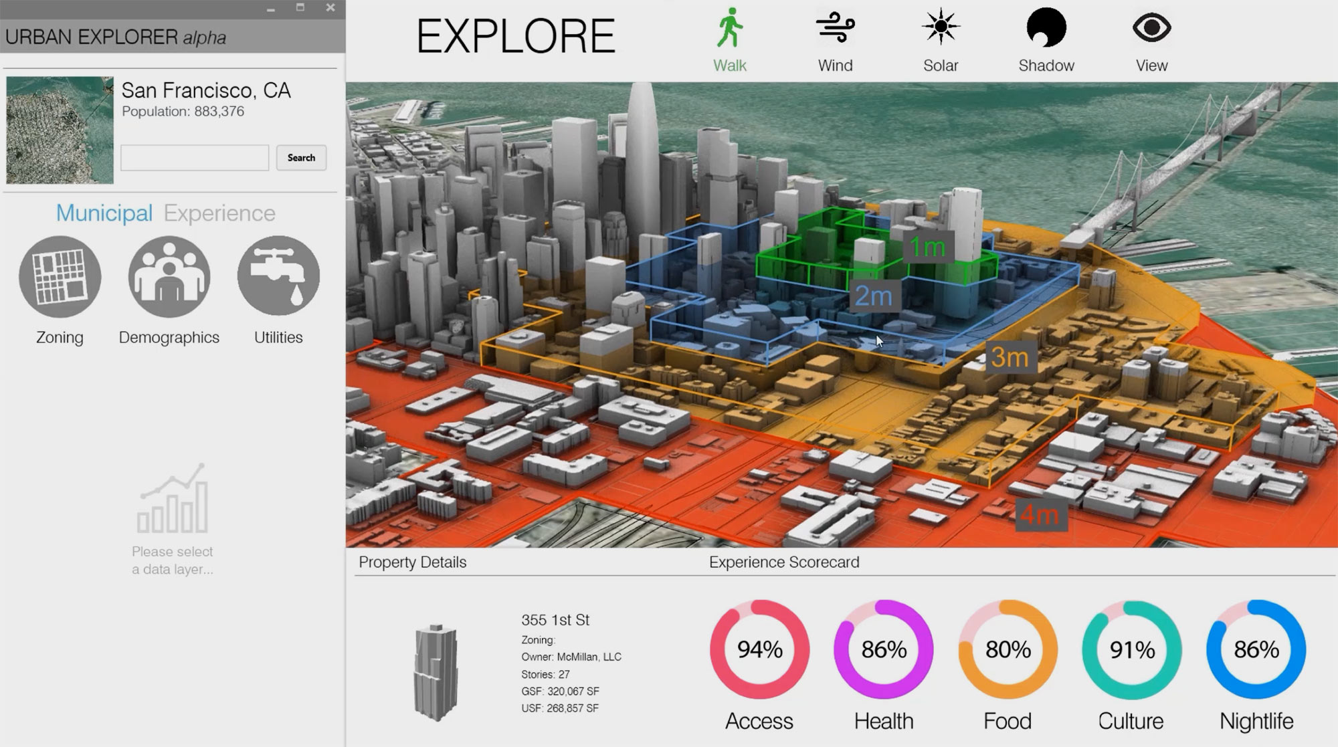Toggle the View eye icon
The height and width of the screenshot is (747, 1338).
click(1151, 28)
